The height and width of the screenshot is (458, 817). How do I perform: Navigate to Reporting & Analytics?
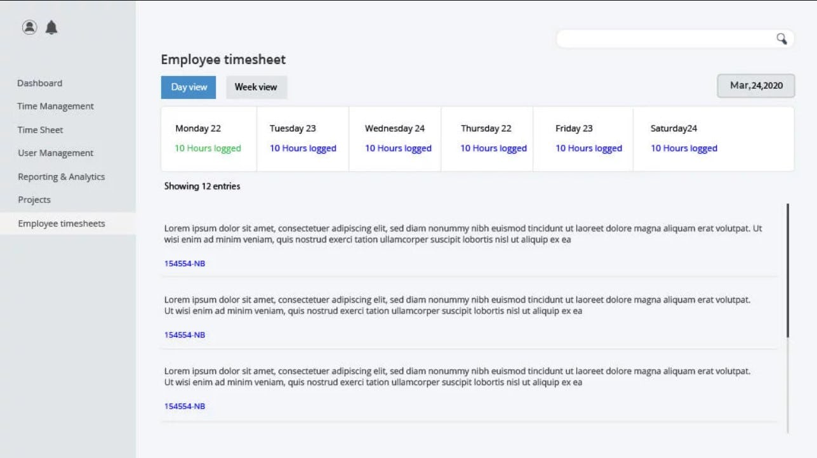61,177
